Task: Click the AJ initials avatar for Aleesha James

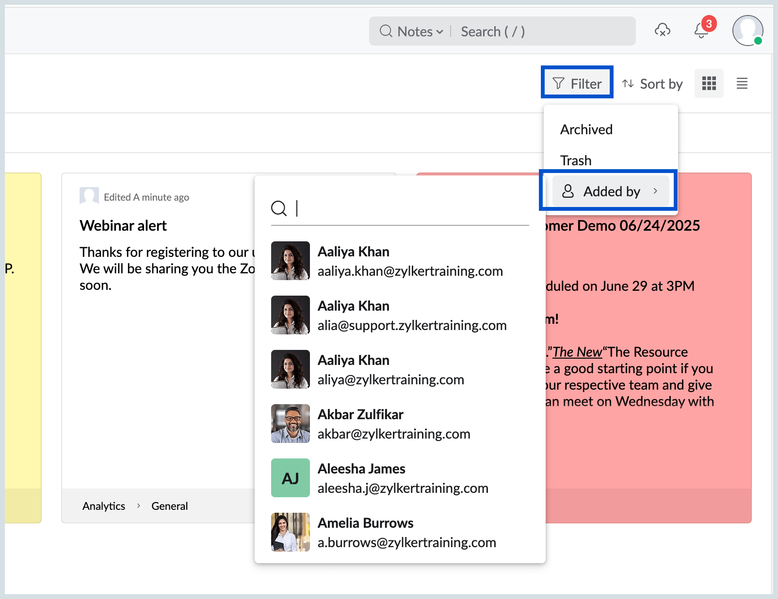Action: [291, 478]
